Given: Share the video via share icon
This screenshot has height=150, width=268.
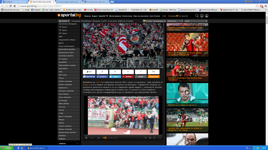Looking at the screenshot, I should tap(145, 138).
